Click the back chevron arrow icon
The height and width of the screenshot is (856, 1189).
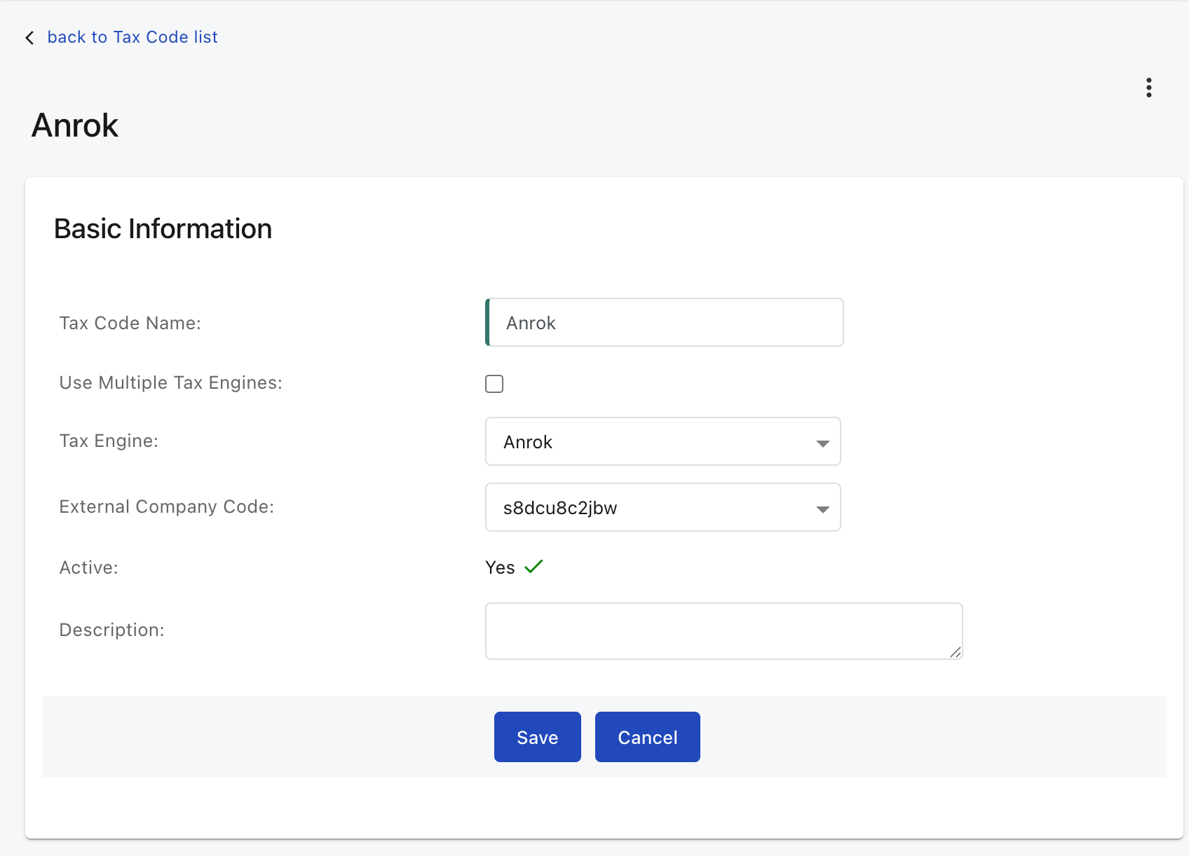29,38
